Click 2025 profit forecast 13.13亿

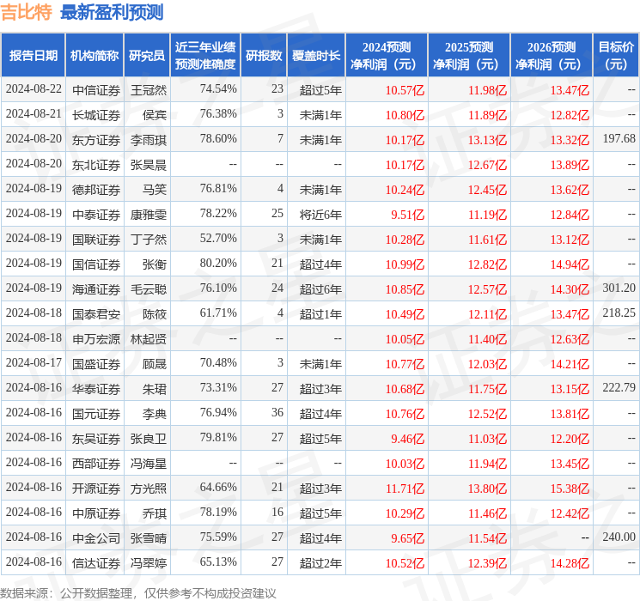[488, 140]
